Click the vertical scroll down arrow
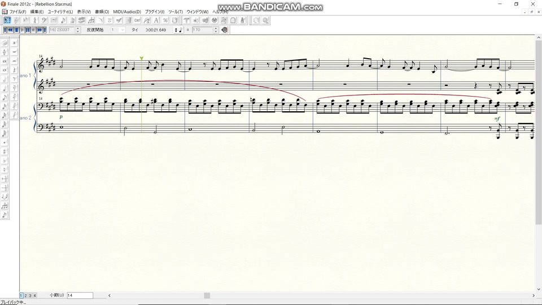Image resolution: width=542 pixels, height=305 pixels. pyautogui.click(x=539, y=289)
